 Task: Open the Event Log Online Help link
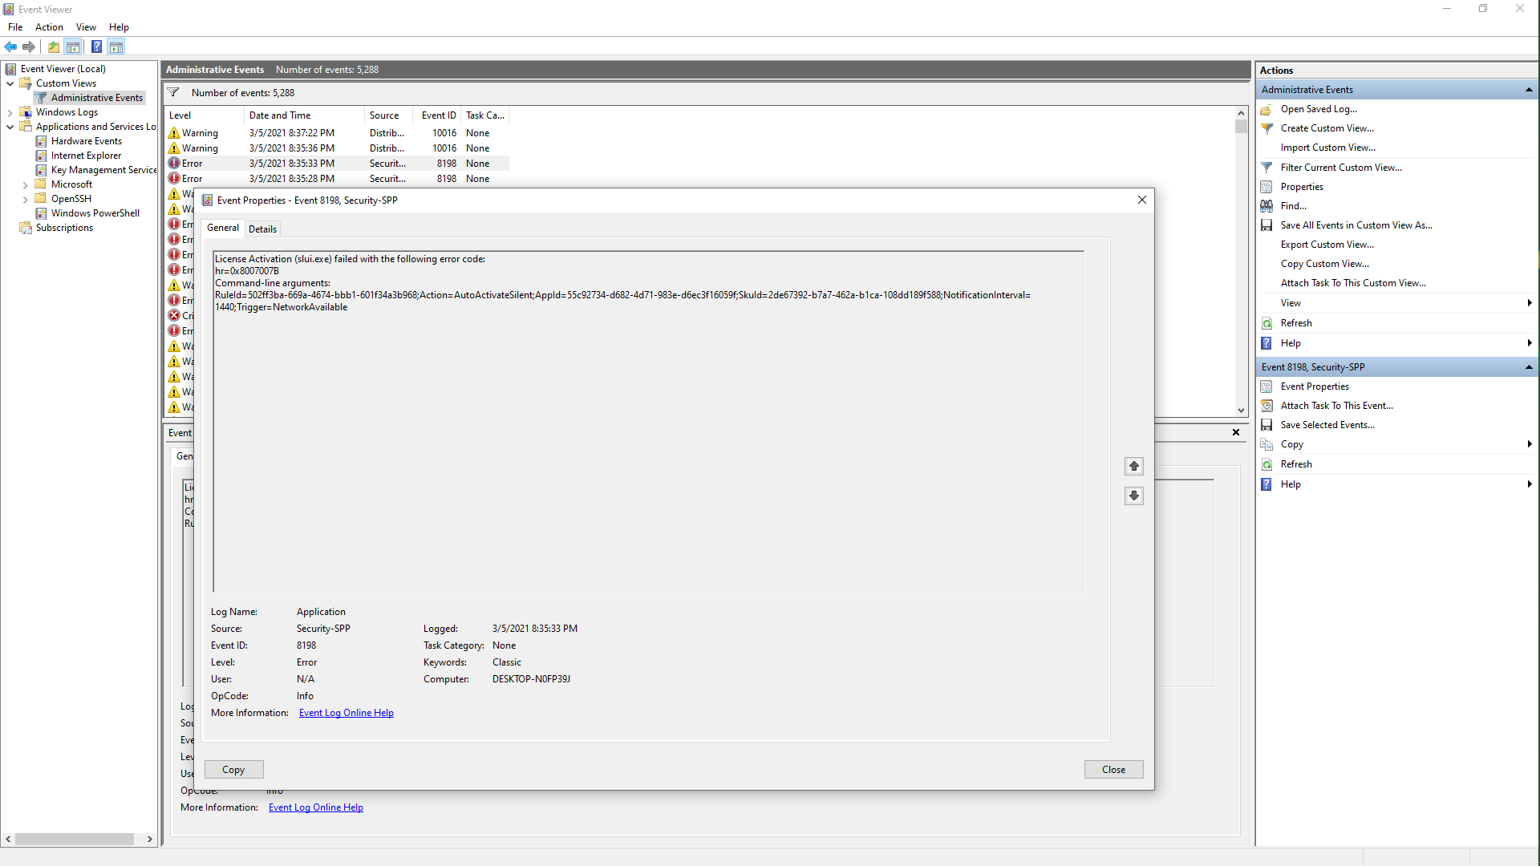point(346,713)
